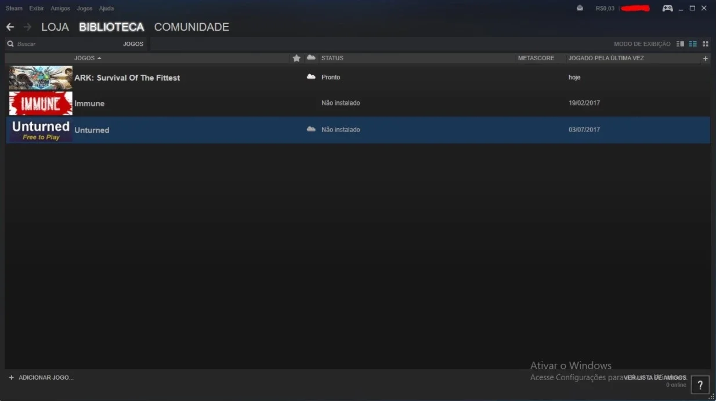Switch to list view display mode
Viewport: 716px width, 401px height.
click(x=693, y=44)
